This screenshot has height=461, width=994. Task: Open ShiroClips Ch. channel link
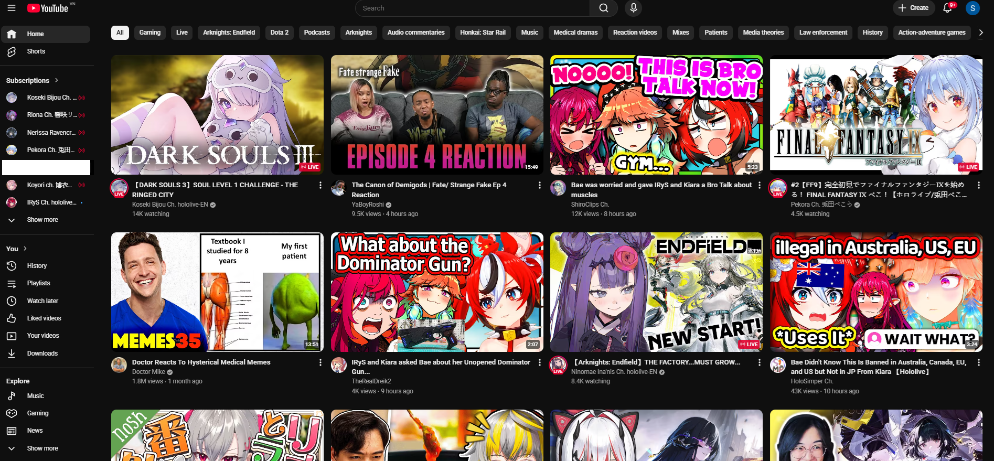[x=590, y=205]
